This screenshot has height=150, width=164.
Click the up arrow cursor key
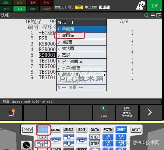point(69,137)
